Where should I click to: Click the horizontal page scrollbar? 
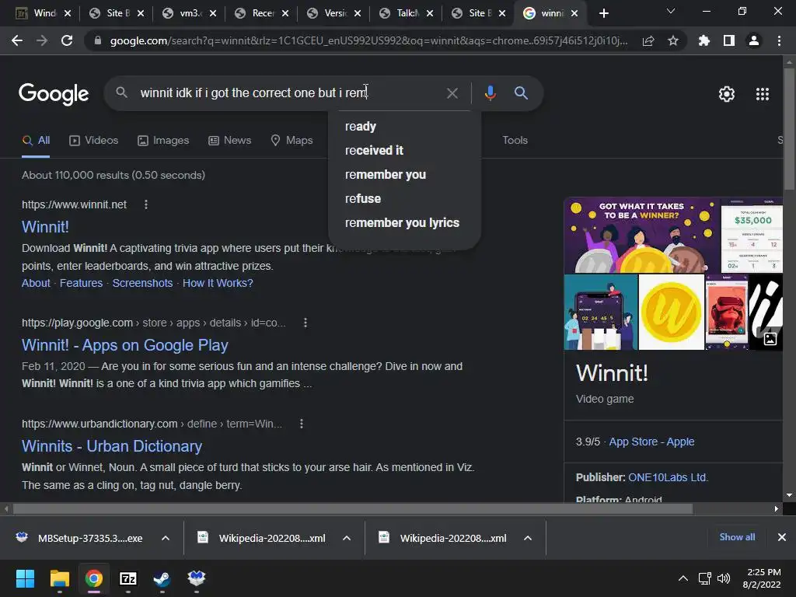pos(353,508)
